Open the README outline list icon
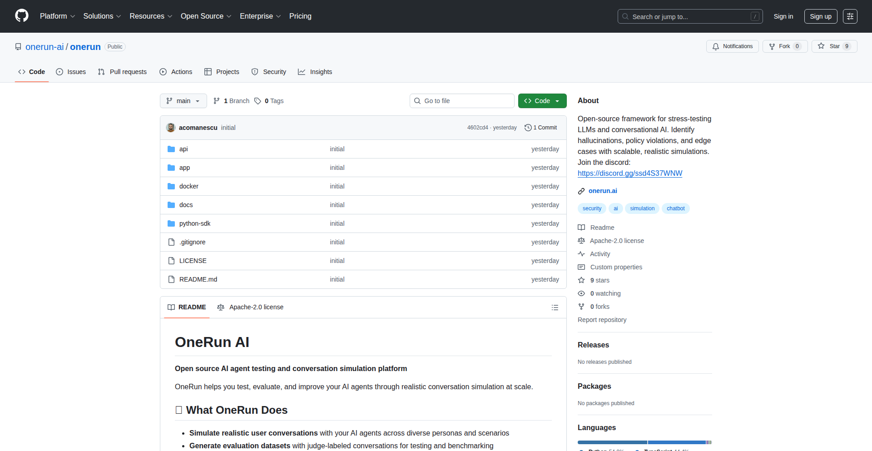The width and height of the screenshot is (872, 451). click(555, 307)
